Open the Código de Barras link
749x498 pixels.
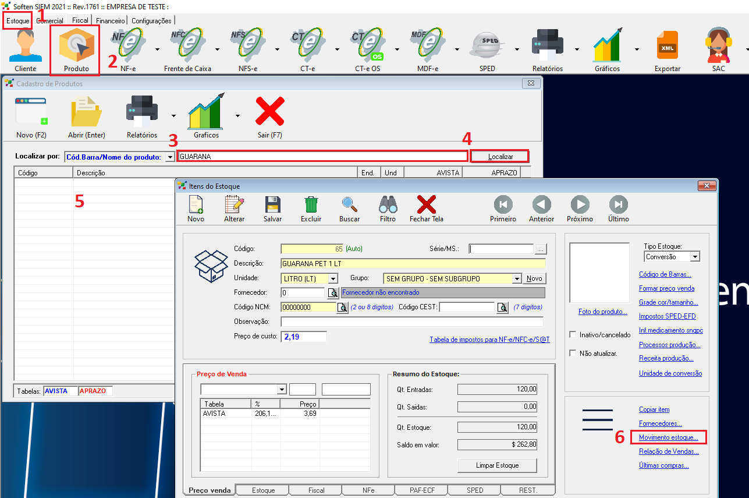pos(665,274)
